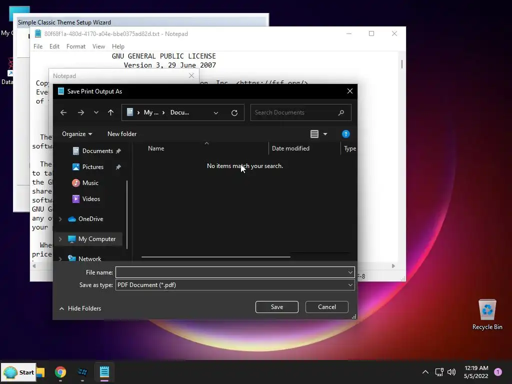The height and width of the screenshot is (384, 512).
Task: Go up one folder level
Action: (110, 112)
